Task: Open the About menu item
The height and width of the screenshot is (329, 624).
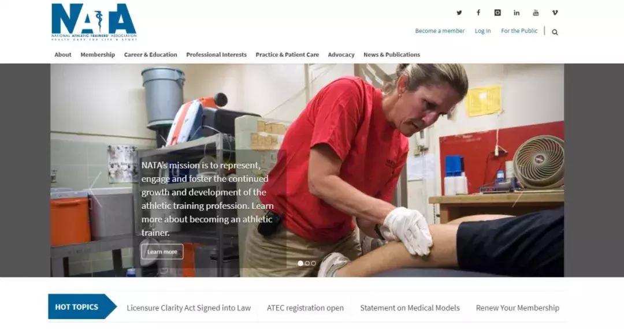Action: pos(63,55)
